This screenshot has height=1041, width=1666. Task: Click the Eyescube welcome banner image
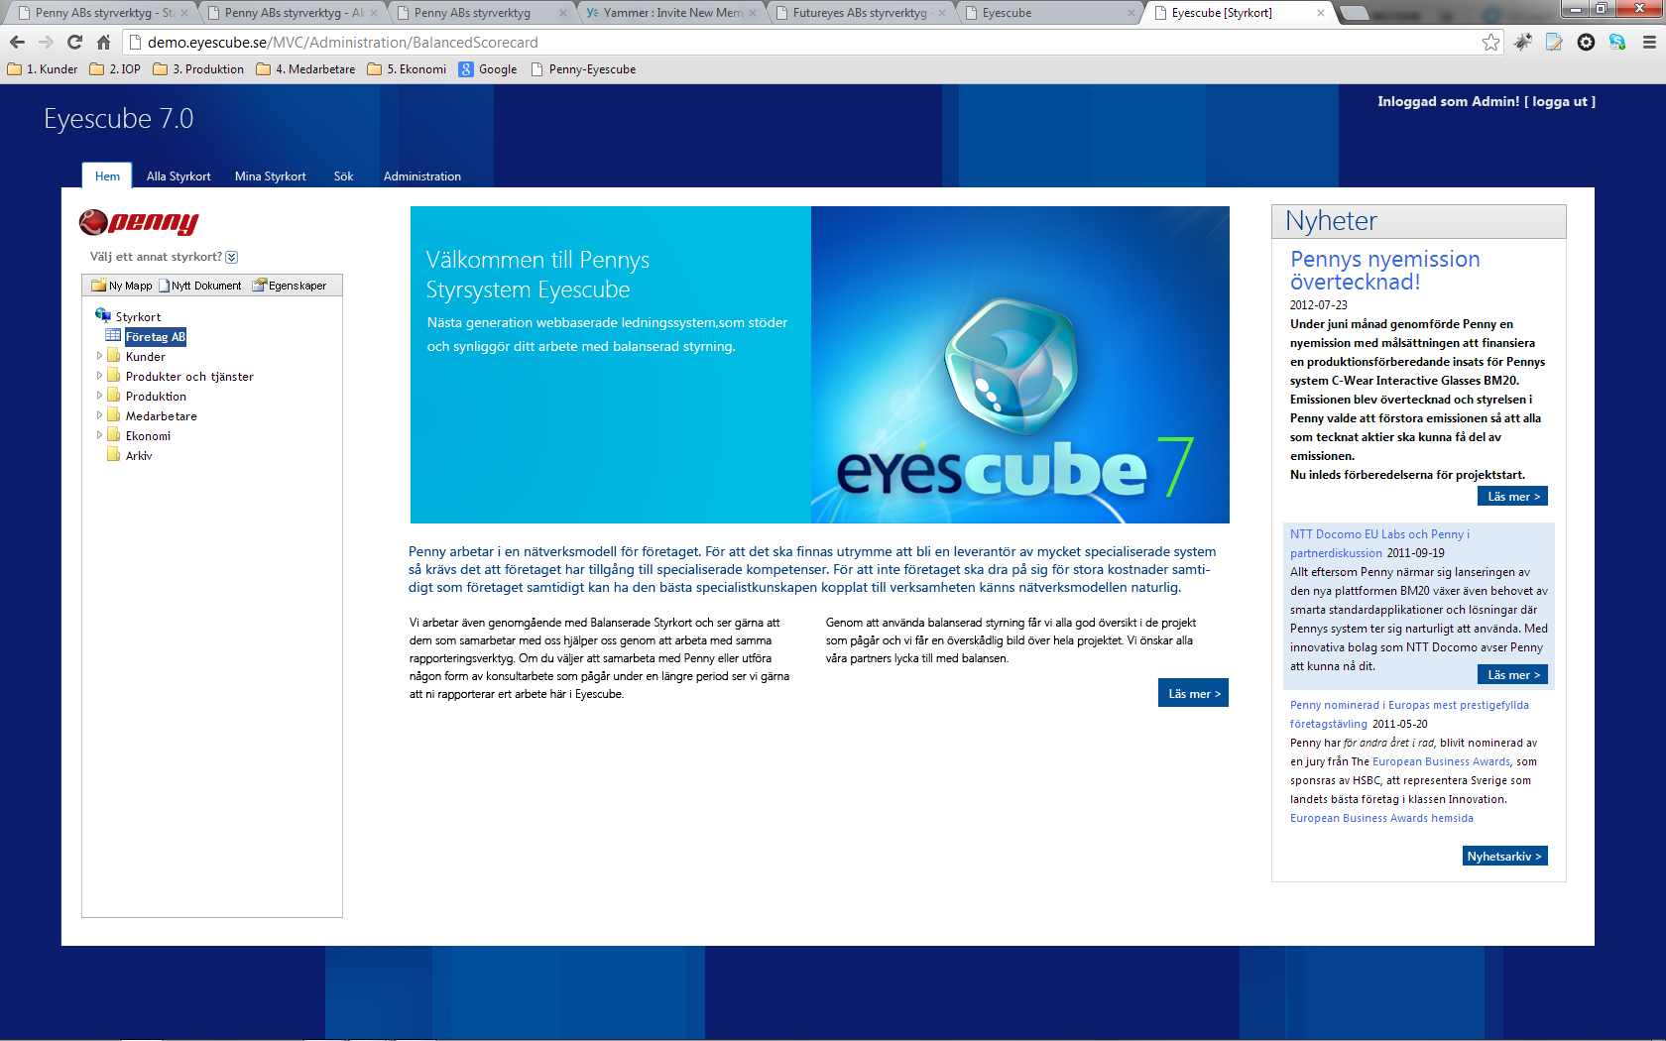[819, 364]
